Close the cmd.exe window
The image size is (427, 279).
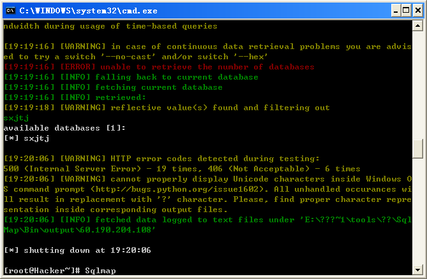pos(417,11)
